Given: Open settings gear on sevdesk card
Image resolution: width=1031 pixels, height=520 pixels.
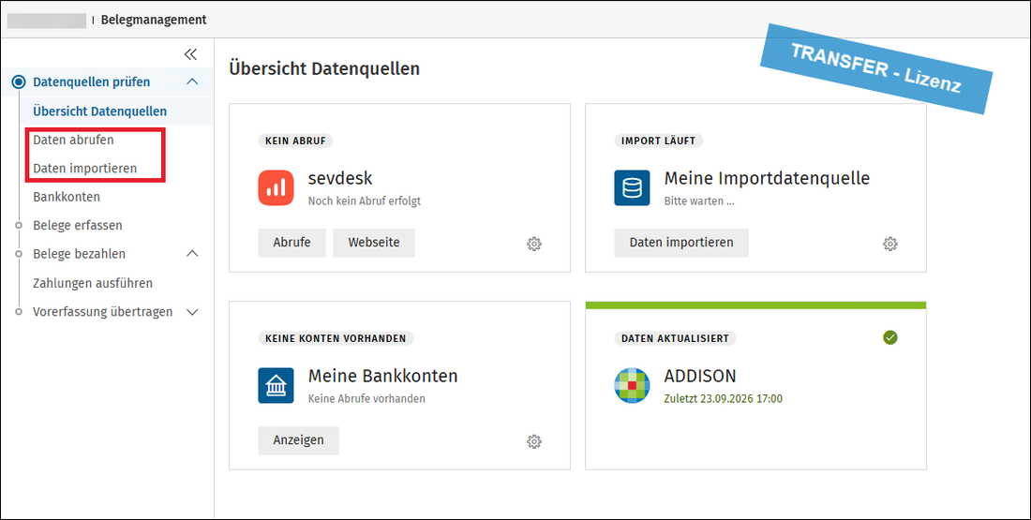Looking at the screenshot, I should [x=534, y=244].
